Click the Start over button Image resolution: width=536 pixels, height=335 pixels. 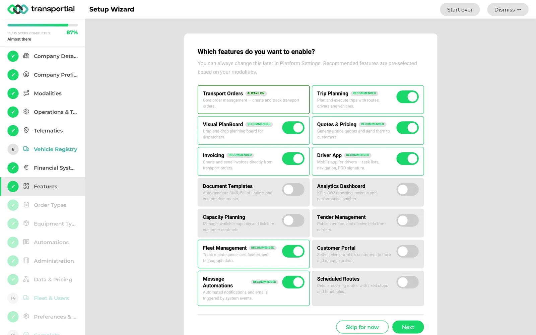pos(460,9)
